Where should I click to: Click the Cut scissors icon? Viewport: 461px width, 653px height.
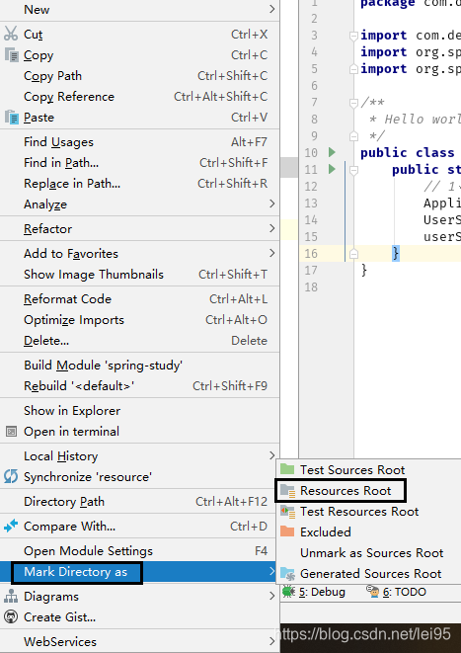pos(11,34)
